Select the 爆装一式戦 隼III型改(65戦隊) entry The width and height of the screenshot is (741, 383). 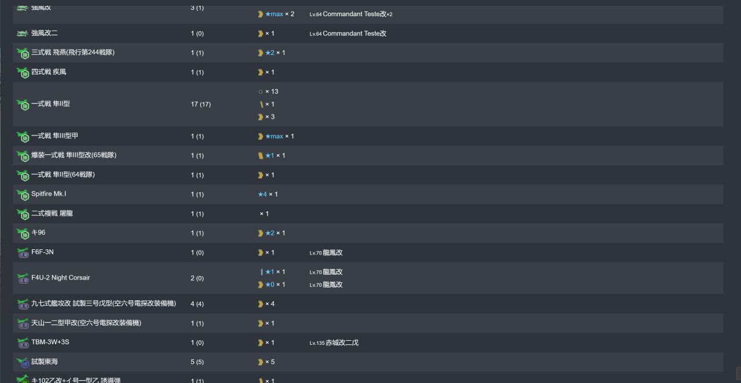[x=74, y=155]
